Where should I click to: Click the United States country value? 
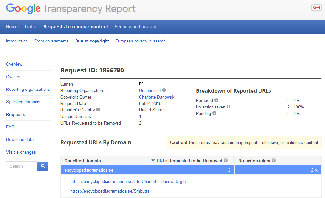point(152,110)
